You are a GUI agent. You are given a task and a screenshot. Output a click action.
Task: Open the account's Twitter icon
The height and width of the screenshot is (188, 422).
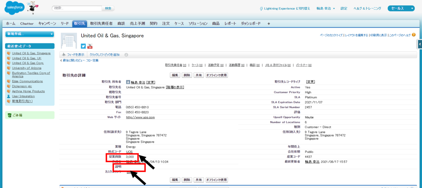(x=83, y=46)
